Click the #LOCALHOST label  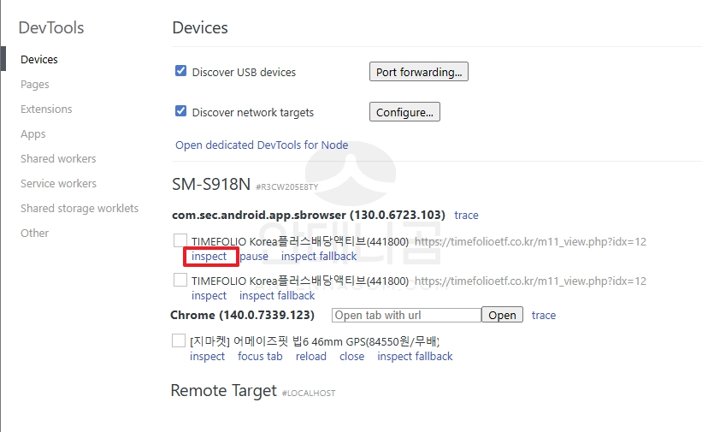point(309,393)
